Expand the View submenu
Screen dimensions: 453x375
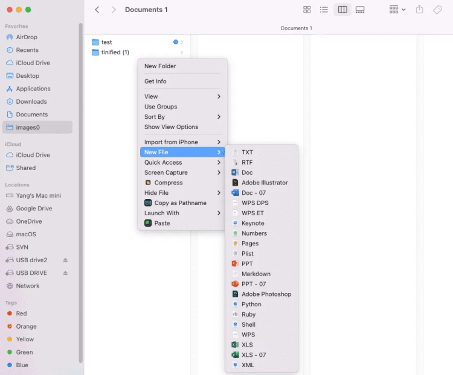point(182,96)
